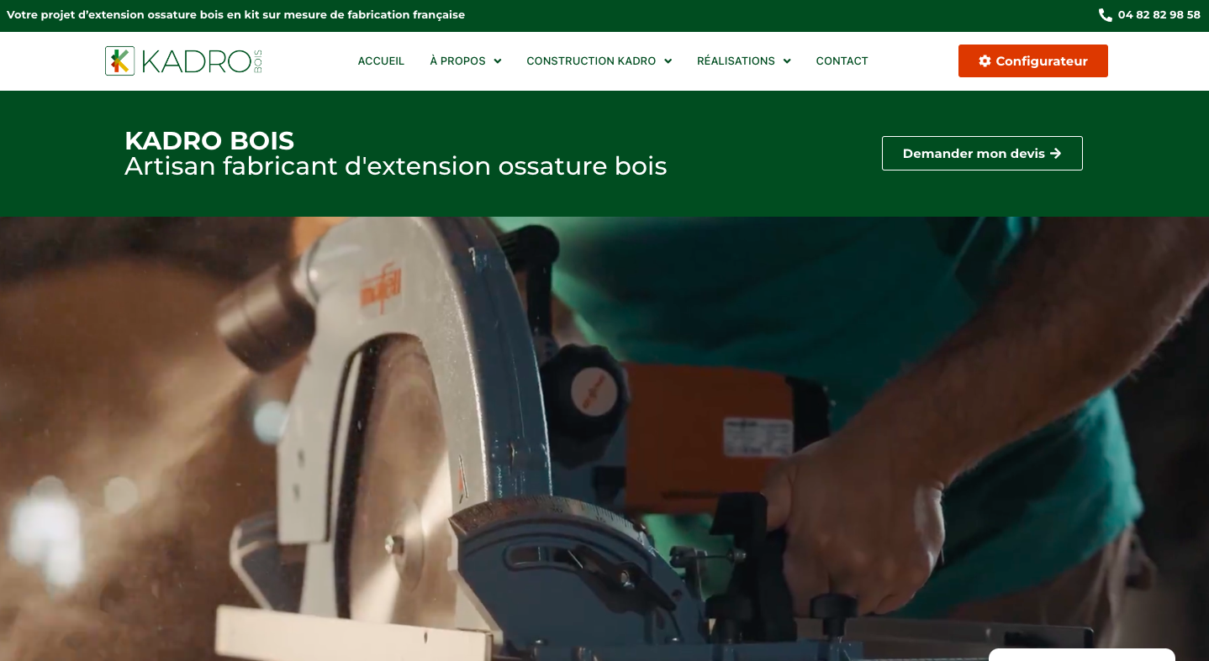Image resolution: width=1209 pixels, height=661 pixels.
Task: Click the extension ossature bois banner text
Action: 236,15
